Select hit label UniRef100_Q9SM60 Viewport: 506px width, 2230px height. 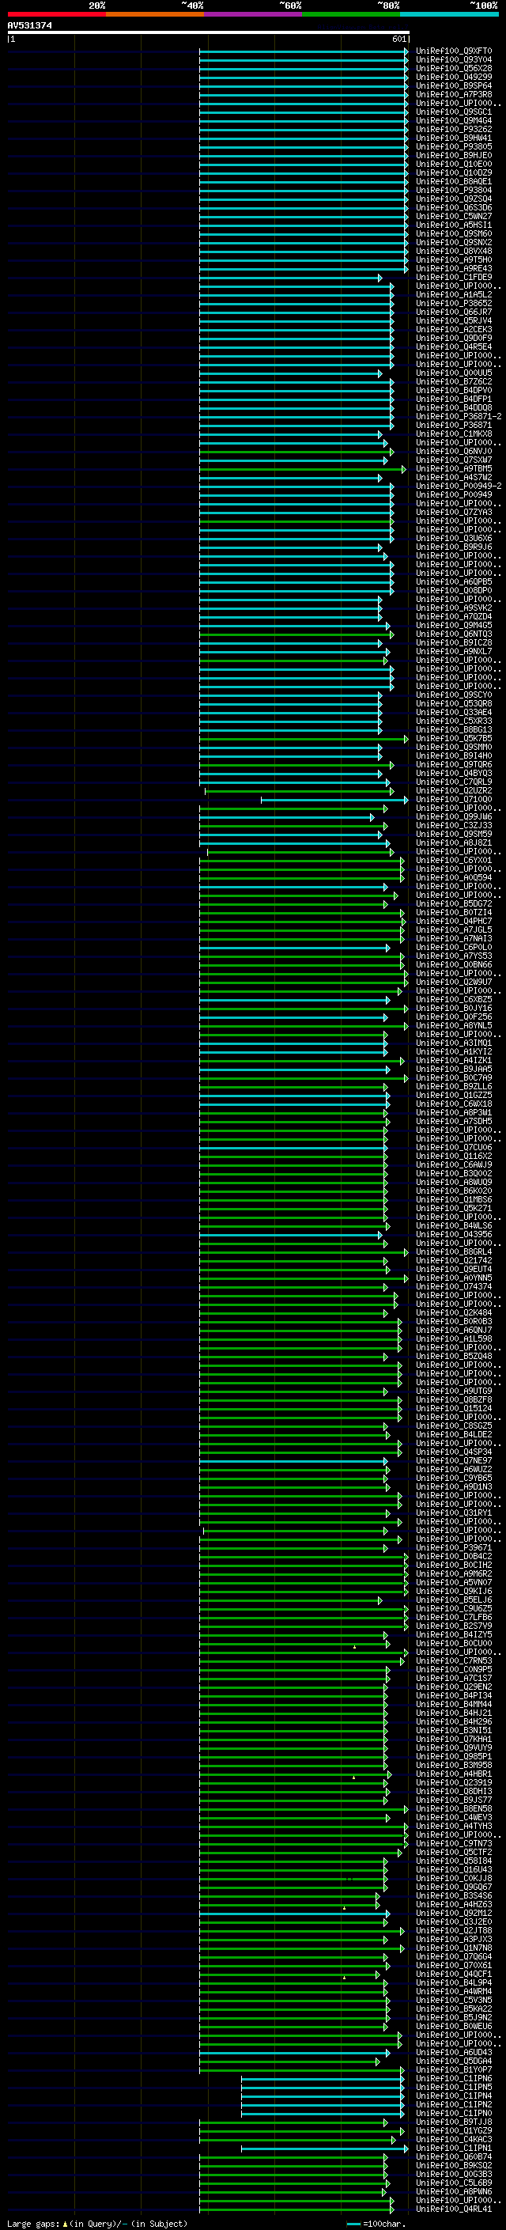[x=453, y=233]
